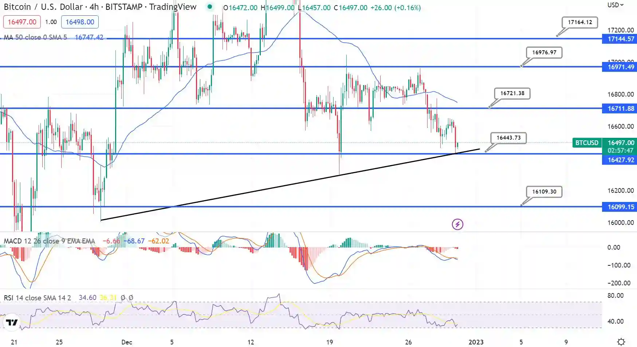Click the Dec date label on time axis
The image size is (637, 347).
pos(127,342)
